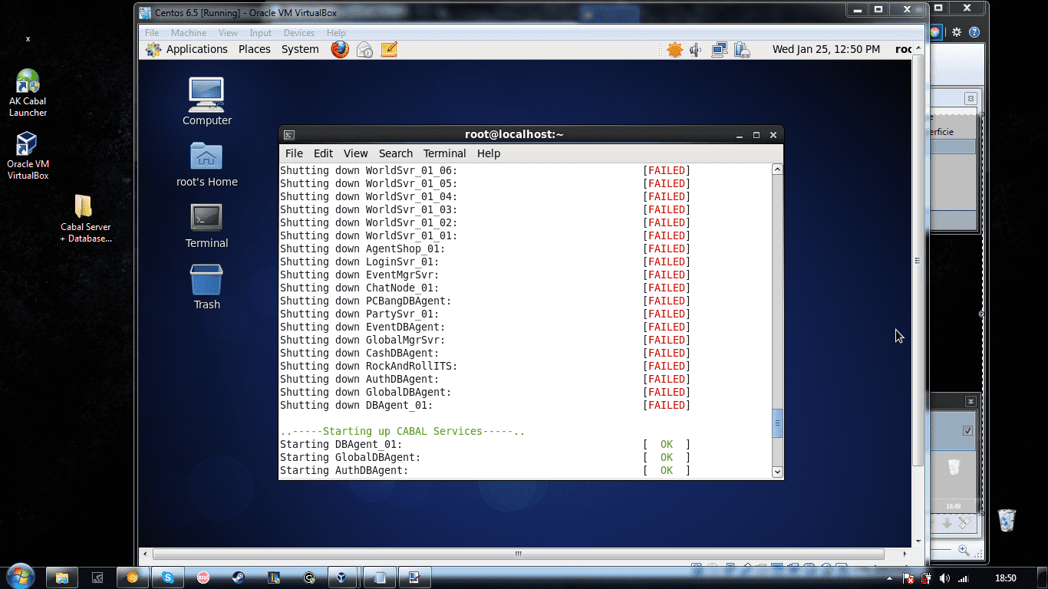Screen dimensions: 1048x589
Task: Click the Windows taskbar clock 18:50
Action: coord(1005,578)
